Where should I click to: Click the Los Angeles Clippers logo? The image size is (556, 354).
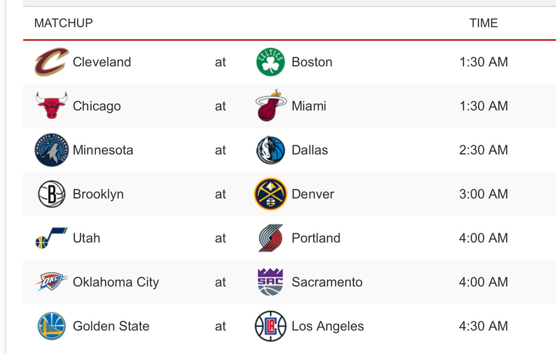pos(271,326)
